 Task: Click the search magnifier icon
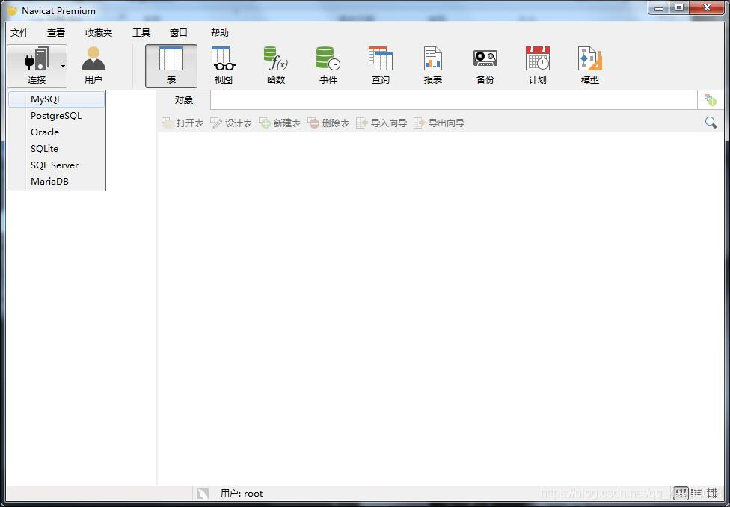click(x=711, y=123)
